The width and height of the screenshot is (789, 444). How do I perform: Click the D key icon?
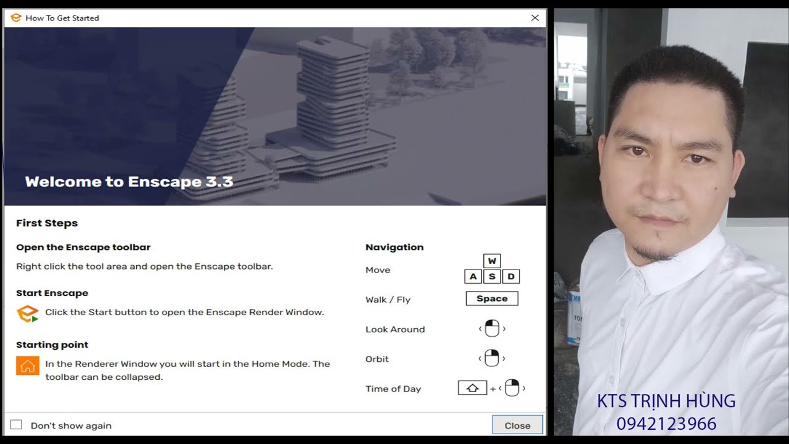pos(511,276)
